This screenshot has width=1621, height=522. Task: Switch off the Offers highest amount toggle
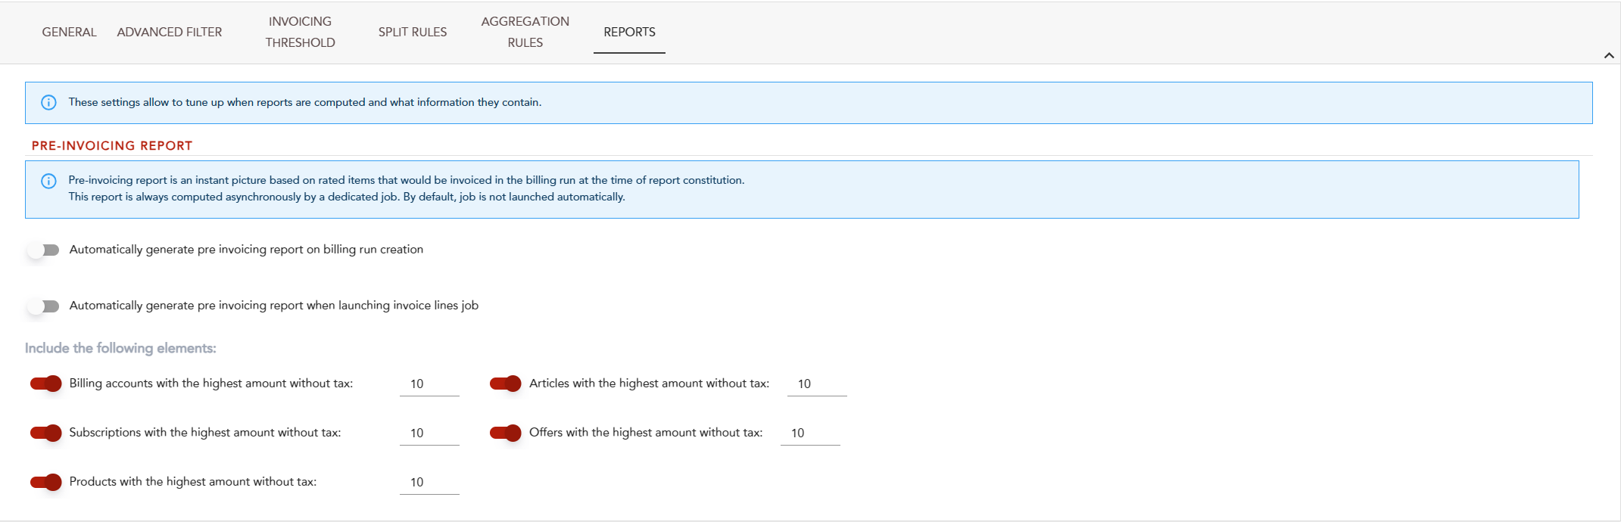point(506,433)
